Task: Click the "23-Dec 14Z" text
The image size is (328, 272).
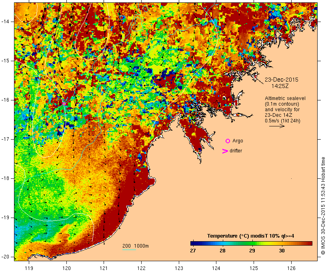Action: point(278,115)
